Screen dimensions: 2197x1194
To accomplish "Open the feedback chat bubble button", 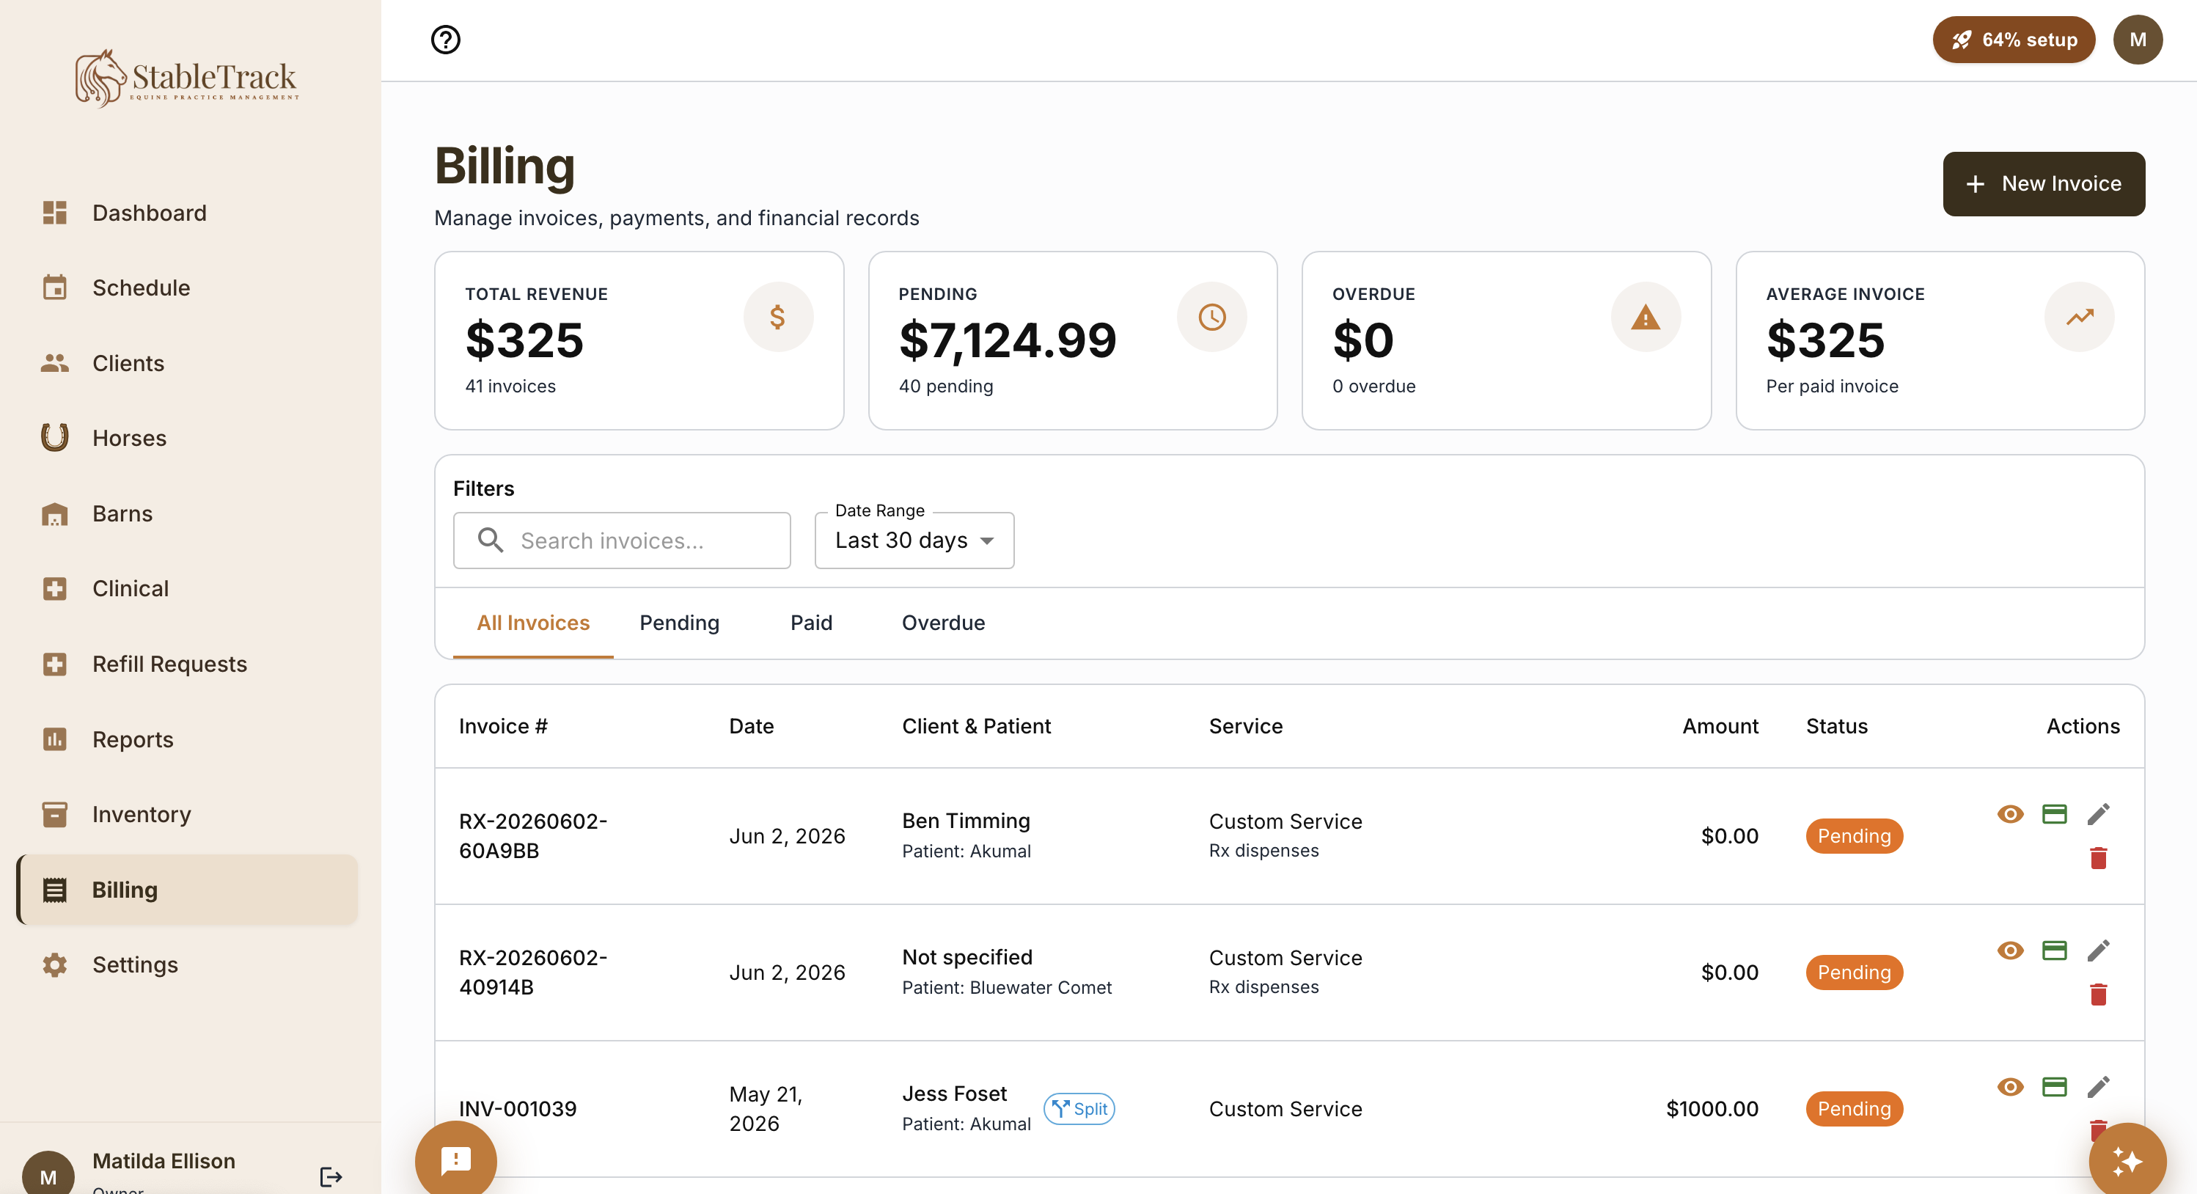I will point(455,1160).
